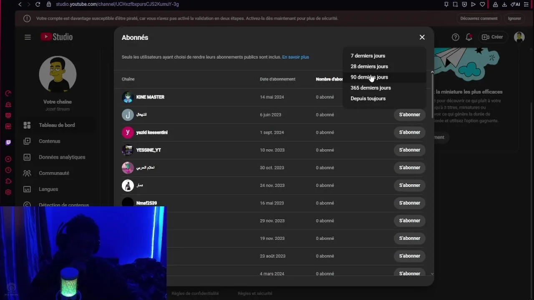Screen dimensions: 534x300
Task: Click 'Découvrez comment' in the security banner
Action: coord(479,18)
